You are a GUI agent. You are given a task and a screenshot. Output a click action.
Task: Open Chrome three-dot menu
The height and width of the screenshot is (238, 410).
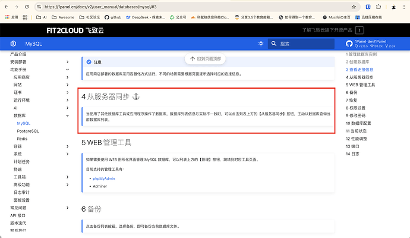(x=404, y=7)
